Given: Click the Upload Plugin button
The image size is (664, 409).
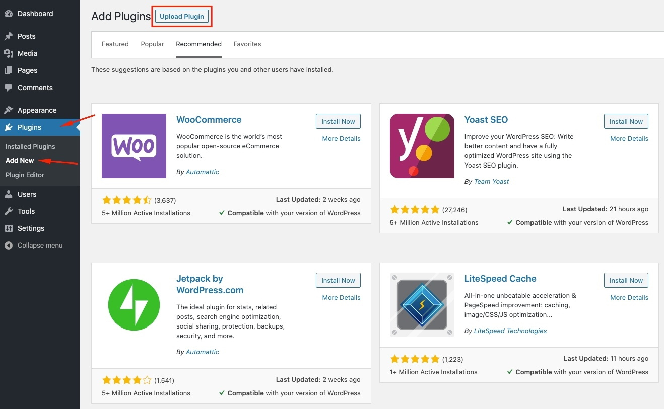Looking at the screenshot, I should coord(181,16).
